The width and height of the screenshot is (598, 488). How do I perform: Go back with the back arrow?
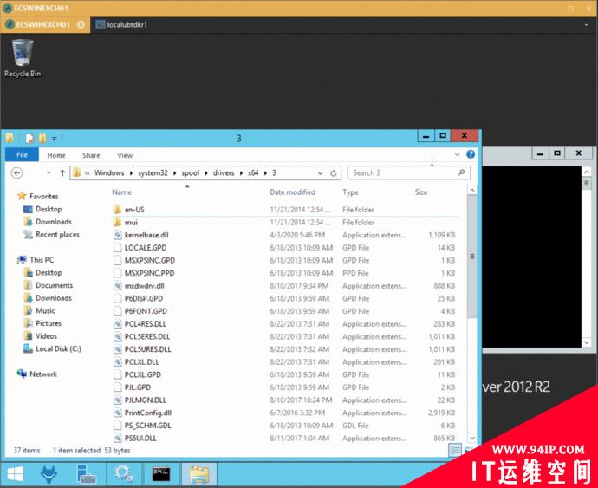16,173
